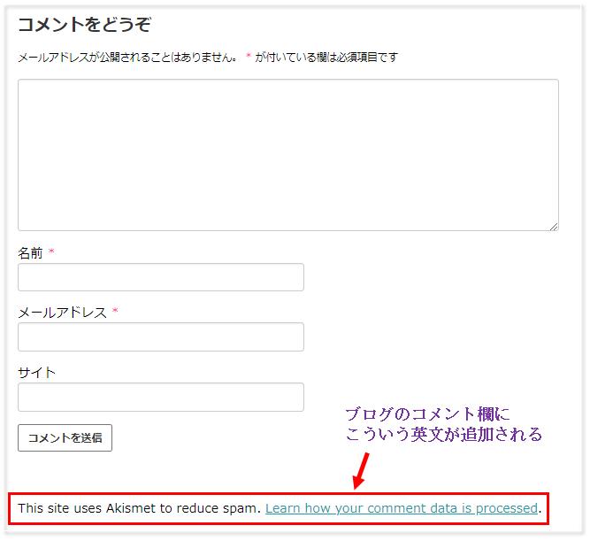The width and height of the screenshot is (590, 541).
Task: Click inside the large comment text area
Action: (288, 155)
